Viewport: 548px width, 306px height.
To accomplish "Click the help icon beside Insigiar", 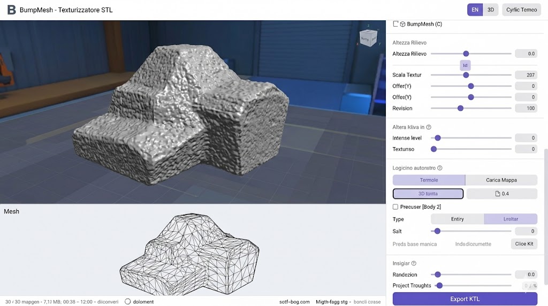I will click(414, 263).
